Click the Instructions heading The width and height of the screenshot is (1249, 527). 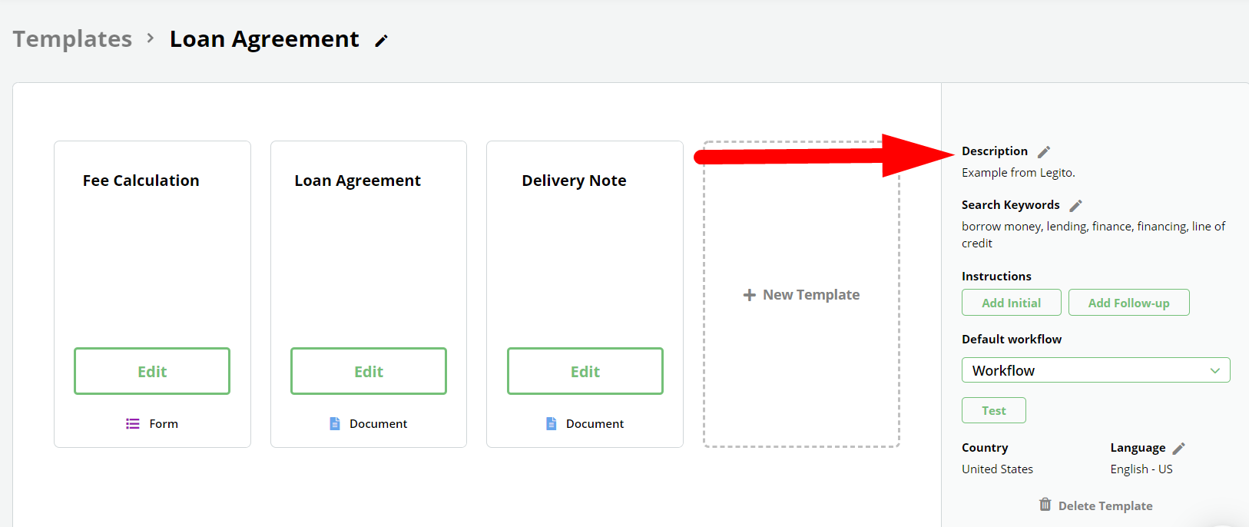(x=996, y=277)
